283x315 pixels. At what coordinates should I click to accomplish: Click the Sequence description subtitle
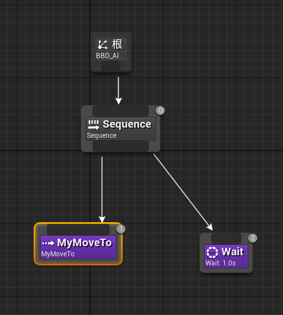pos(102,136)
